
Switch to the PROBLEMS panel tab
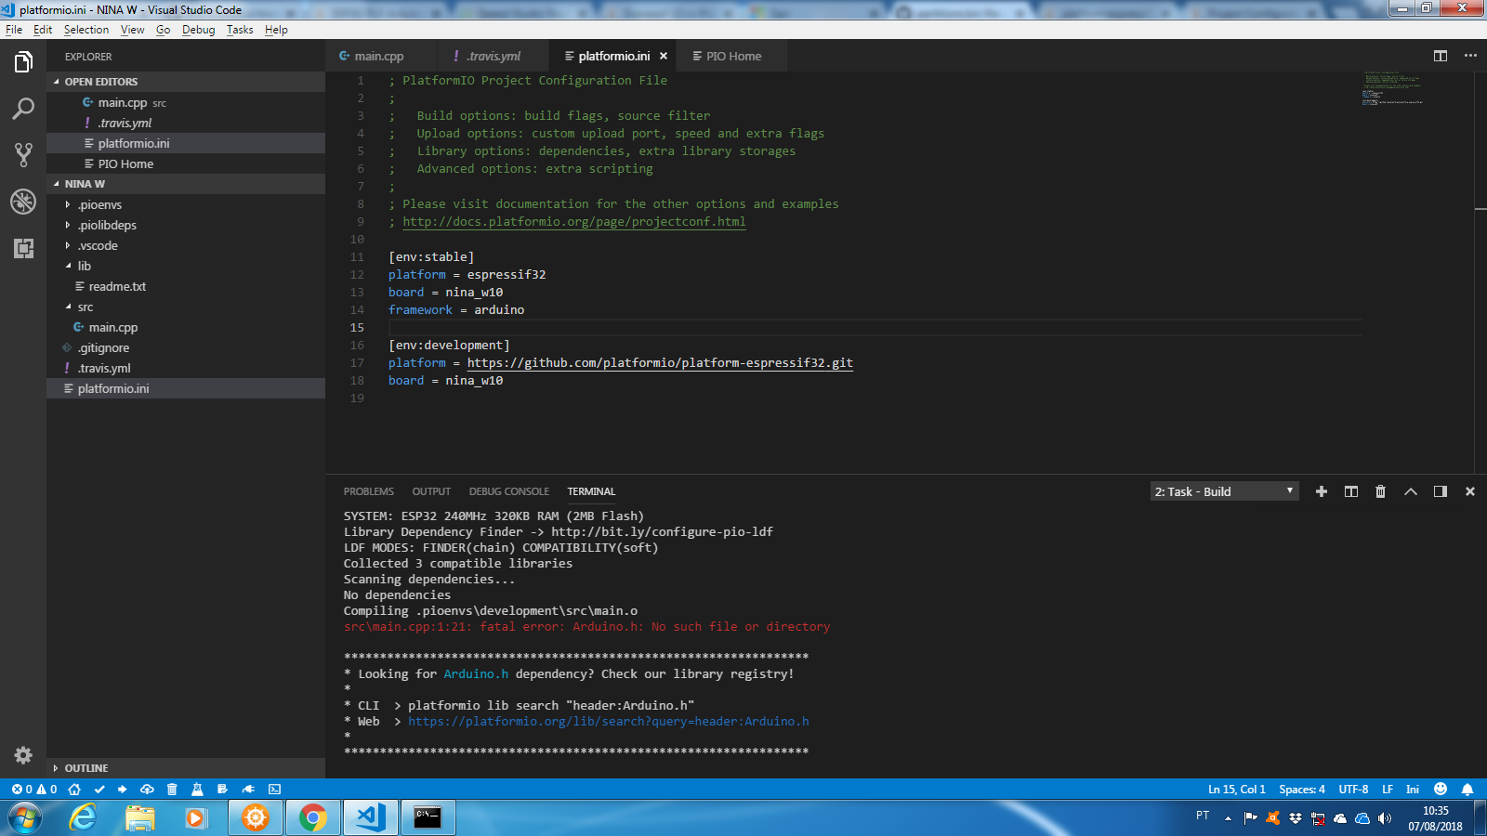pyautogui.click(x=368, y=491)
